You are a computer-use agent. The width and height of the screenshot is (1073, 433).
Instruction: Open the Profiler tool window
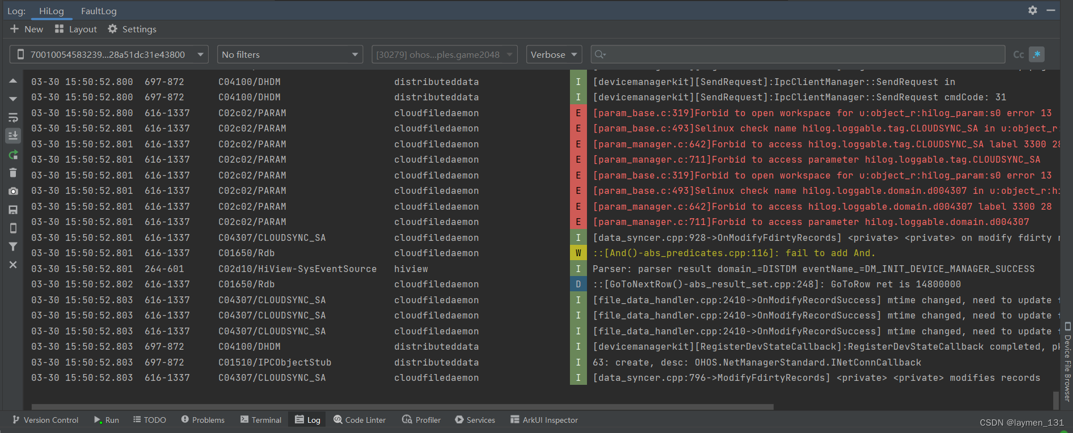coord(421,420)
